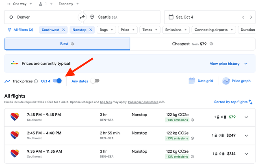This screenshot has height=166, width=260.
Task: Remove the Southwest airline filter
Action: (x=63, y=30)
